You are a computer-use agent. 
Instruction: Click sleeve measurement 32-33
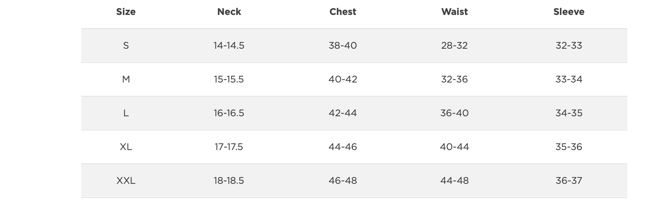[569, 46]
